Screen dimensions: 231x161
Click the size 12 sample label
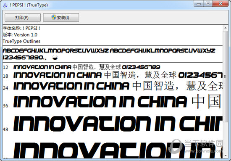[x=5, y=67]
